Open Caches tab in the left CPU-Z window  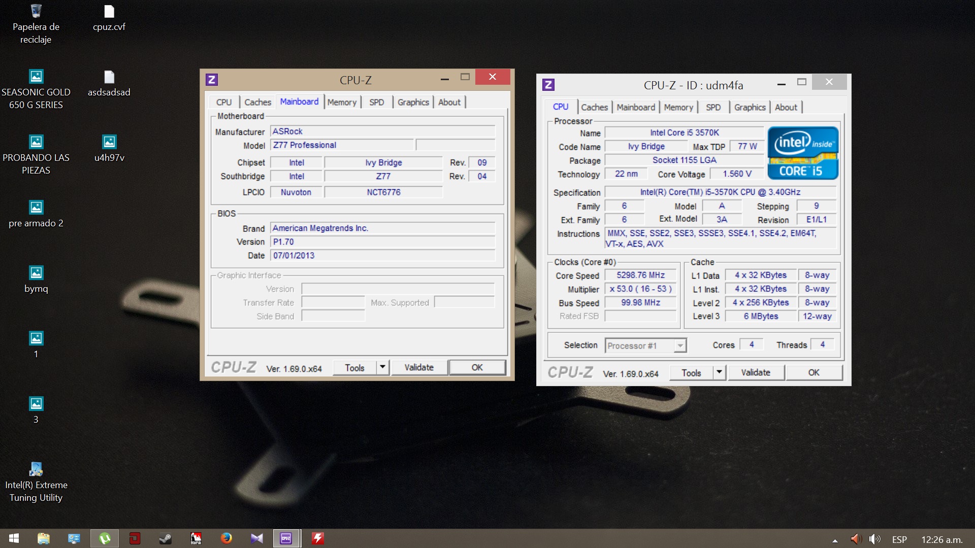257,102
